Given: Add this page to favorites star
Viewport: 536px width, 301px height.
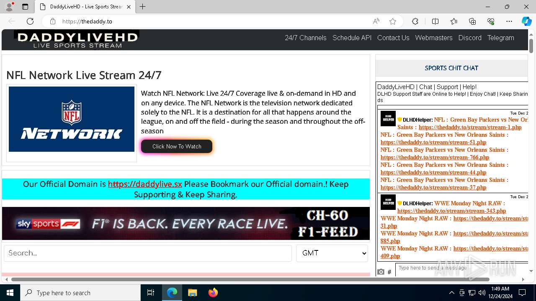Looking at the screenshot, I should coord(393,21).
